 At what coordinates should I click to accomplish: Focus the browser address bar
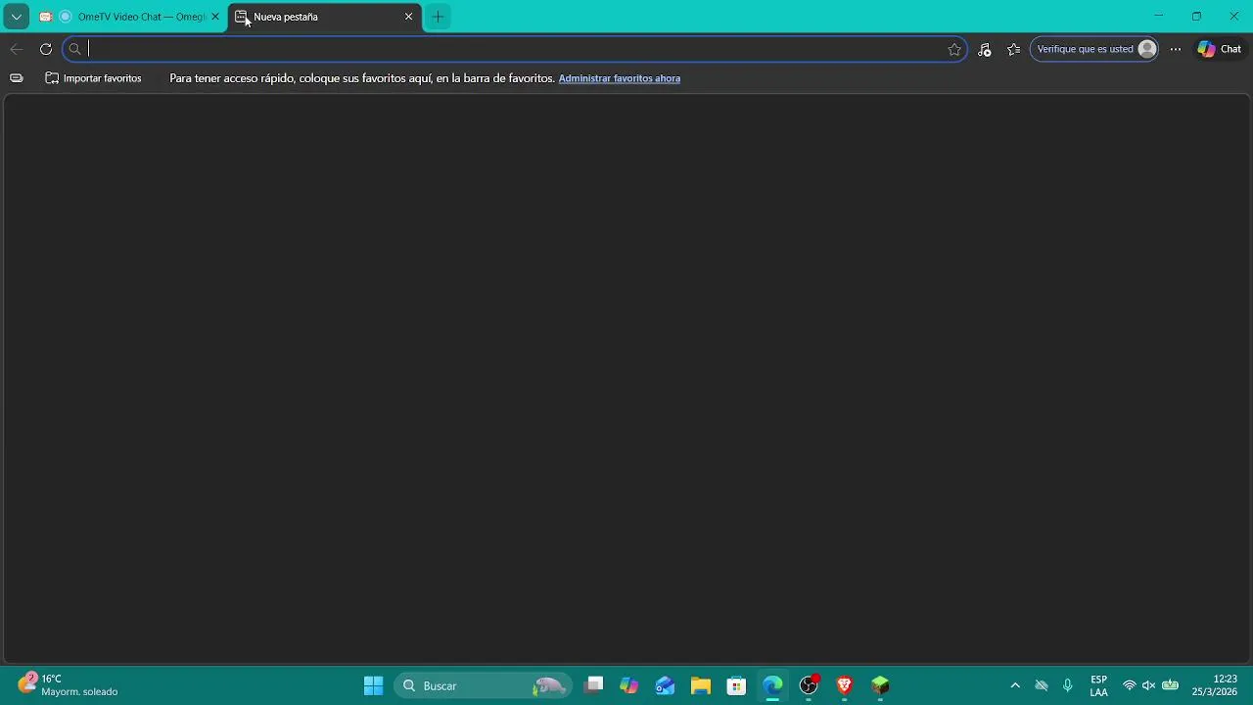[514, 49]
